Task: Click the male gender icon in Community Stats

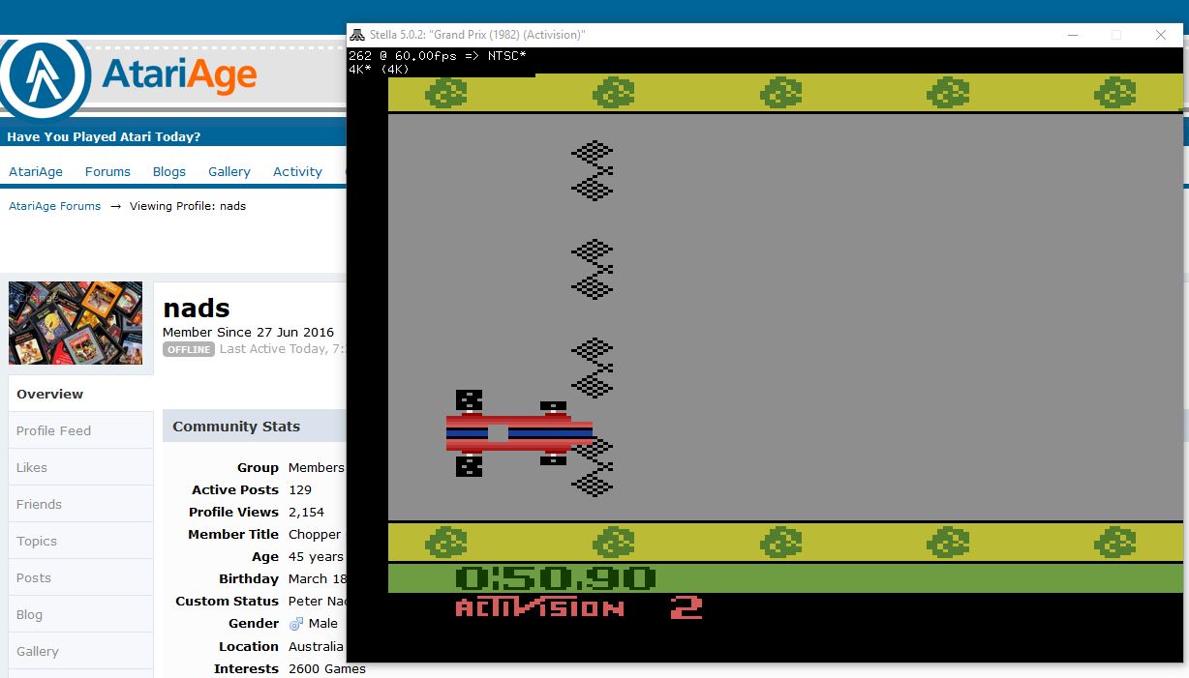Action: [x=296, y=624]
